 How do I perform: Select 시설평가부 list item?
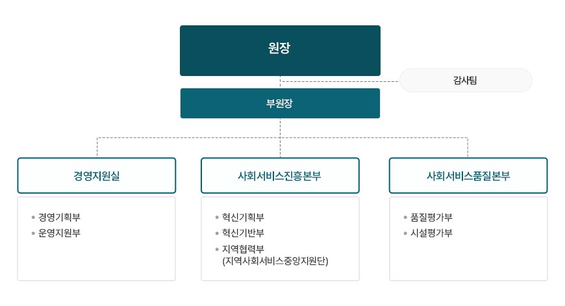(431, 233)
